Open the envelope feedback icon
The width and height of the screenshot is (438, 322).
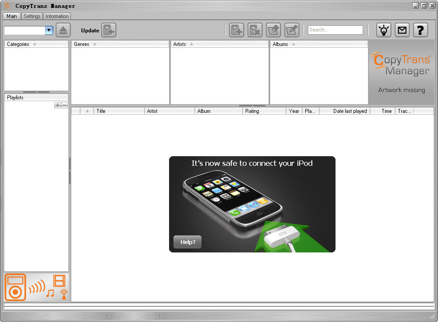[402, 30]
